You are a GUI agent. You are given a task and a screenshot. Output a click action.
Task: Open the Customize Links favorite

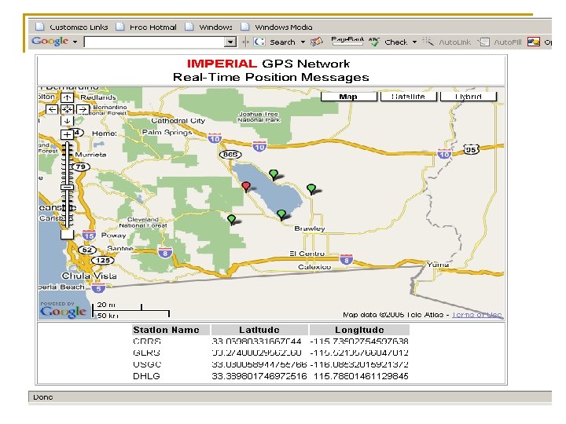pos(72,27)
